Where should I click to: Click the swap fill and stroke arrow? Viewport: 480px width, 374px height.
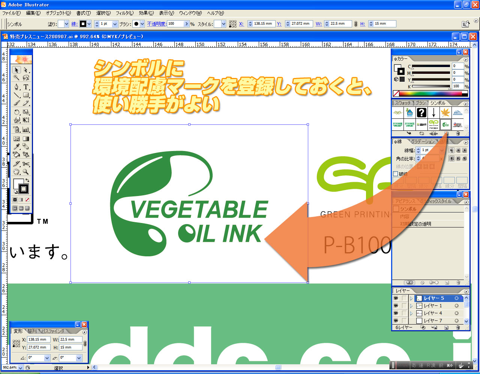point(27,180)
